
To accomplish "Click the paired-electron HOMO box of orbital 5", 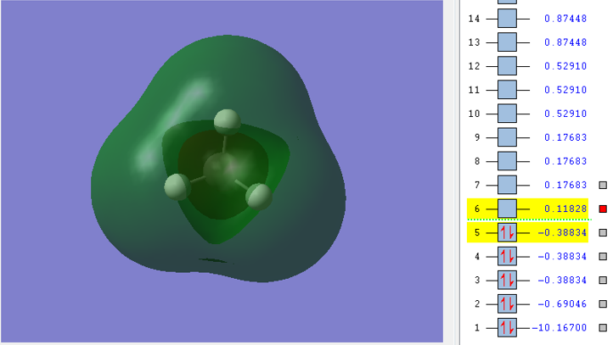I will click(x=507, y=232).
